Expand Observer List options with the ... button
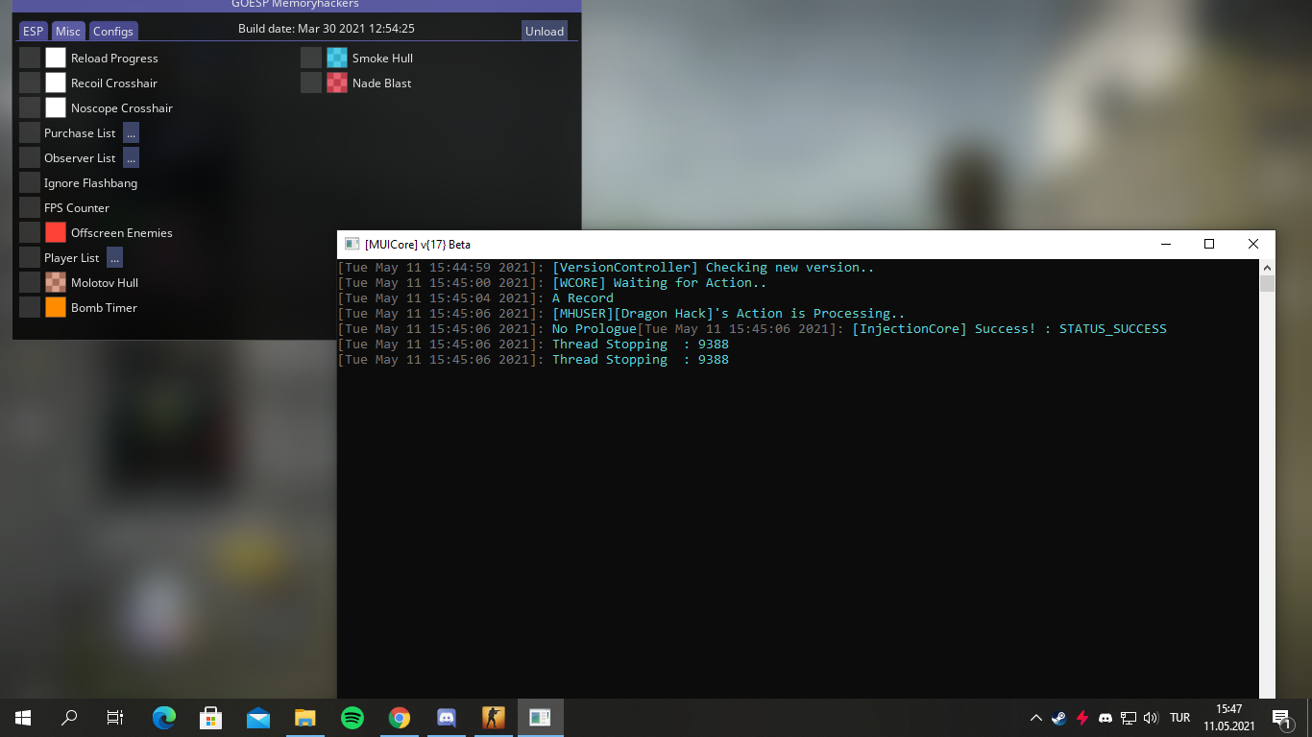 click(132, 157)
